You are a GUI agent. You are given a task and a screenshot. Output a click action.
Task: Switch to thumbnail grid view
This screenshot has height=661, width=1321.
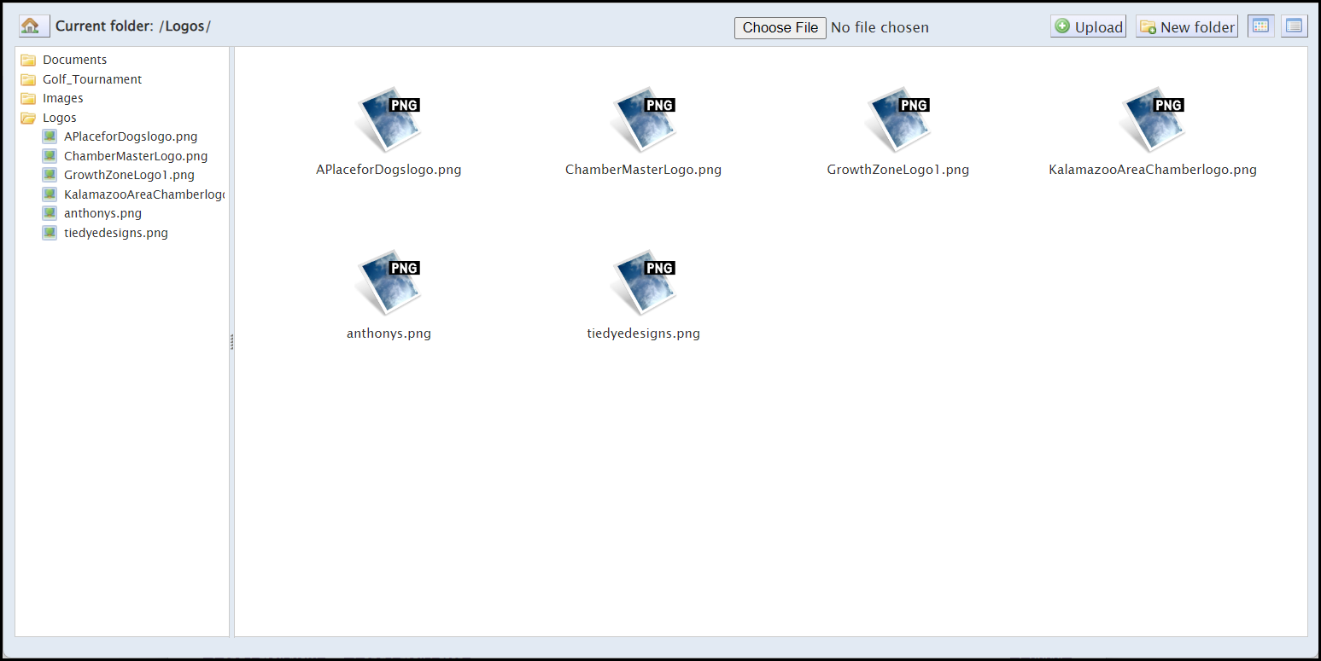[x=1260, y=26]
